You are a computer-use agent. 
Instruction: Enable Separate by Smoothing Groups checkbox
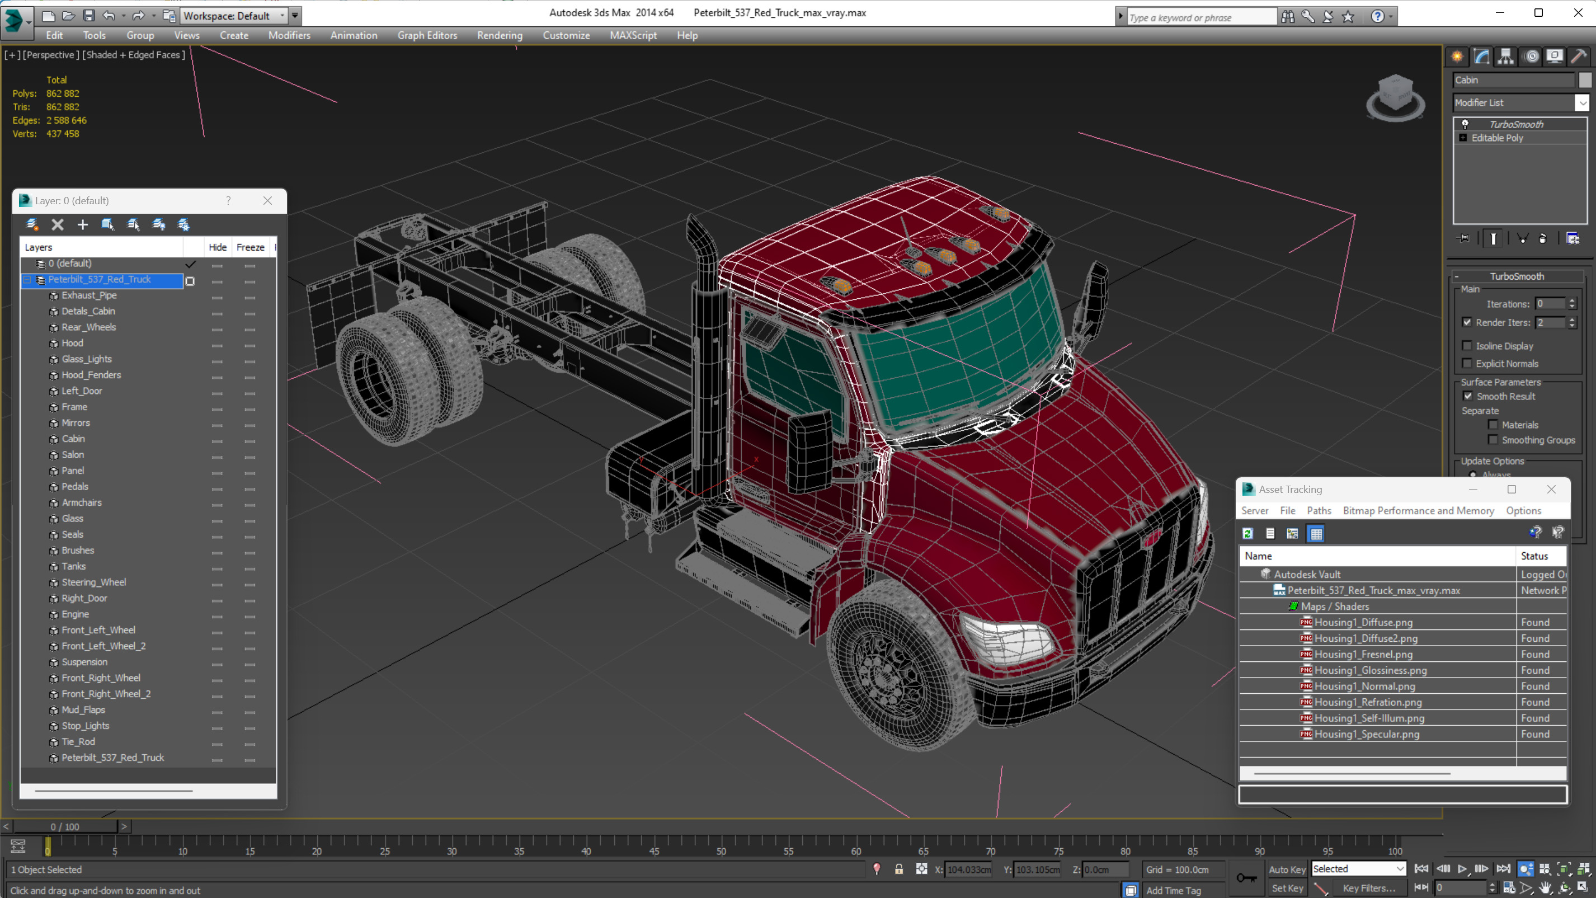[1493, 439]
